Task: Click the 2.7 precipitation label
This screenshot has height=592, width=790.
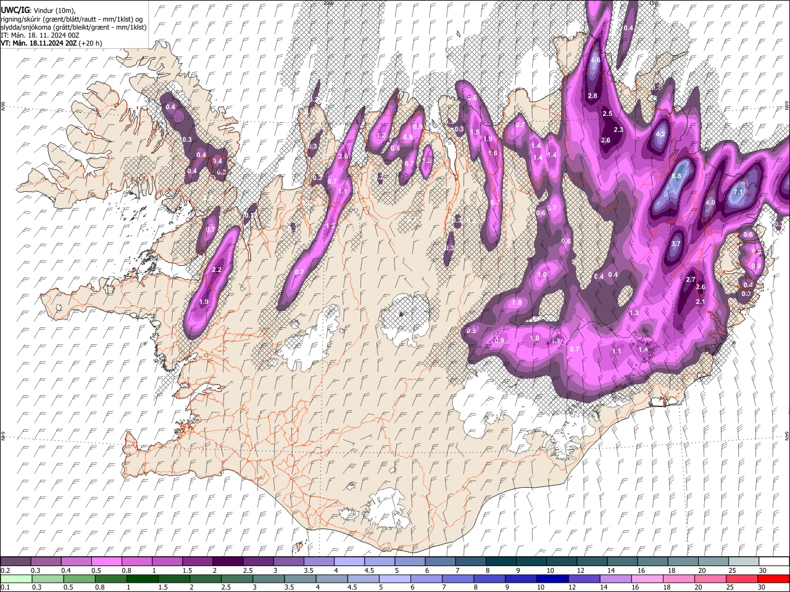Action: click(x=691, y=279)
